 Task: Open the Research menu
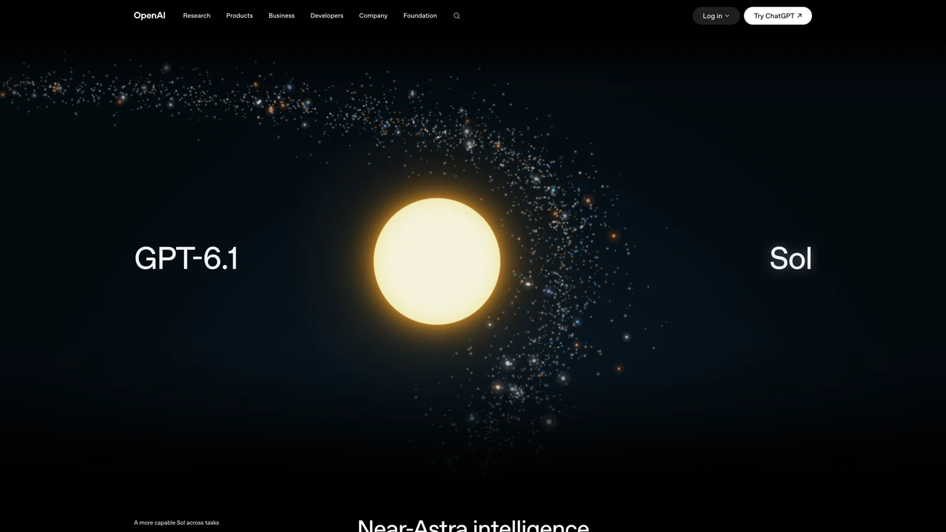[197, 16]
